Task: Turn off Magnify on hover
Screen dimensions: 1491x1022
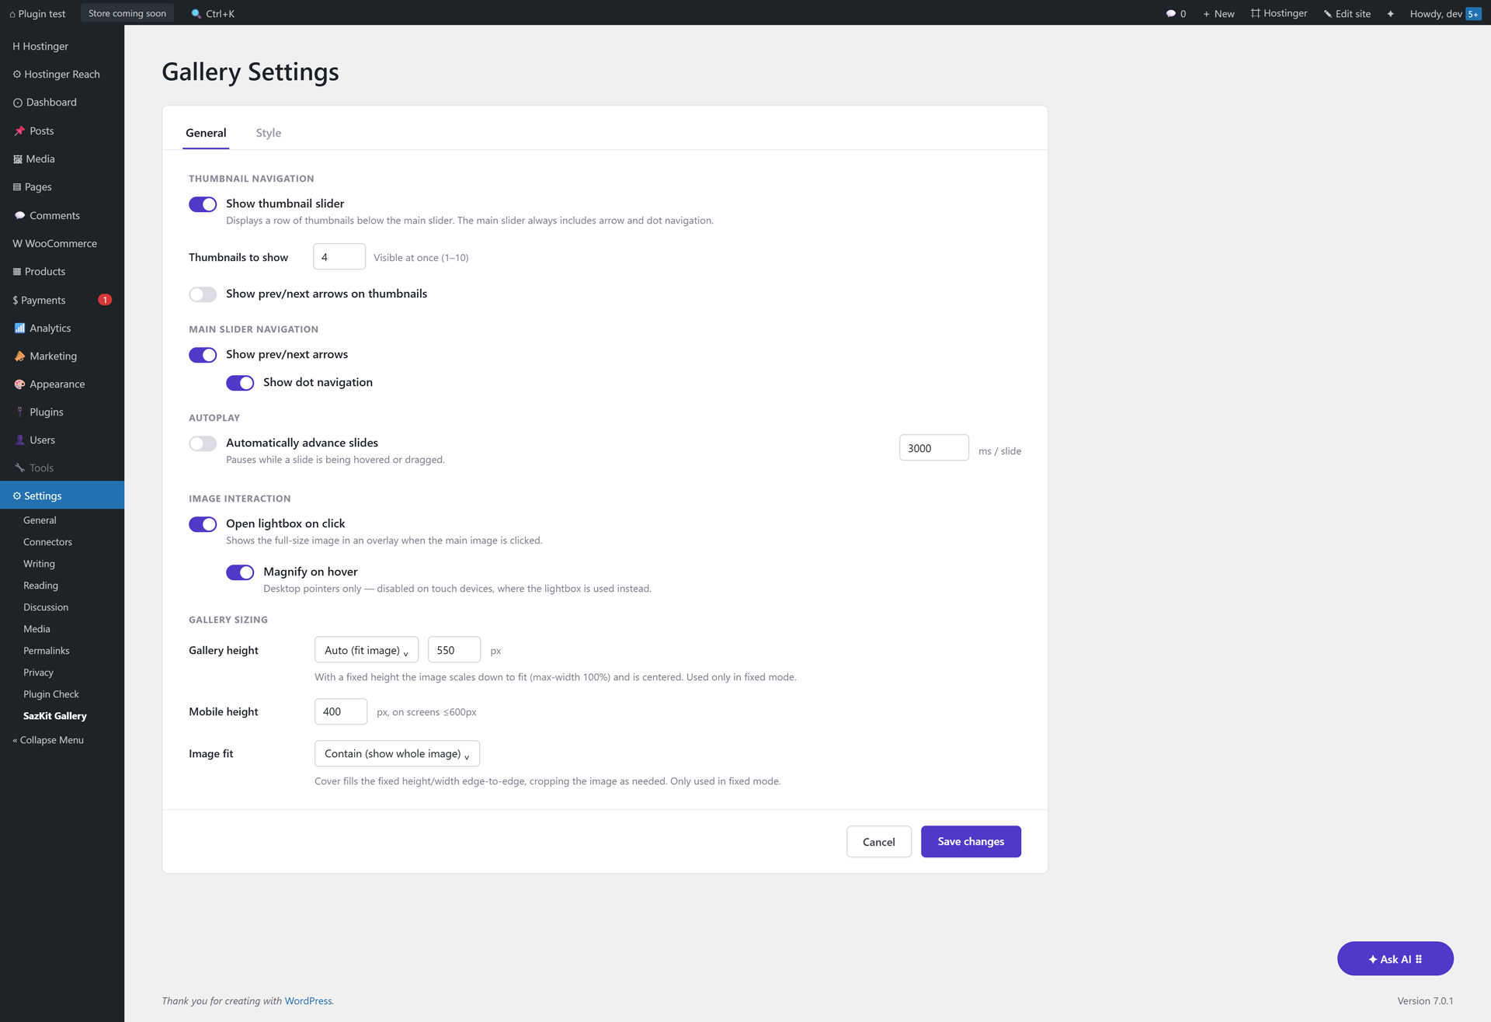Action: click(240, 572)
